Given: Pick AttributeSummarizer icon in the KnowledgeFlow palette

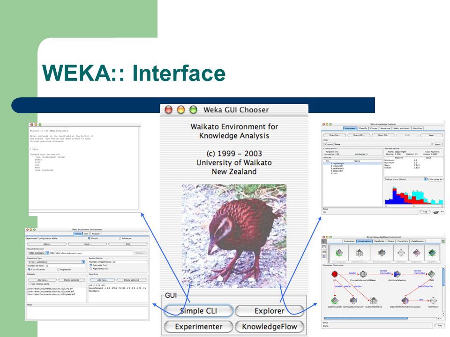Looking at the screenshot, I should pyautogui.click(x=382, y=253).
